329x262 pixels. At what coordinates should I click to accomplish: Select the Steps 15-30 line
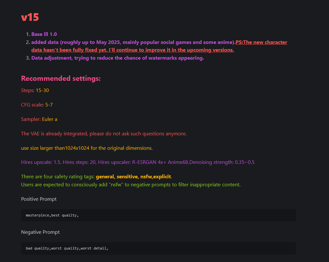(35, 90)
